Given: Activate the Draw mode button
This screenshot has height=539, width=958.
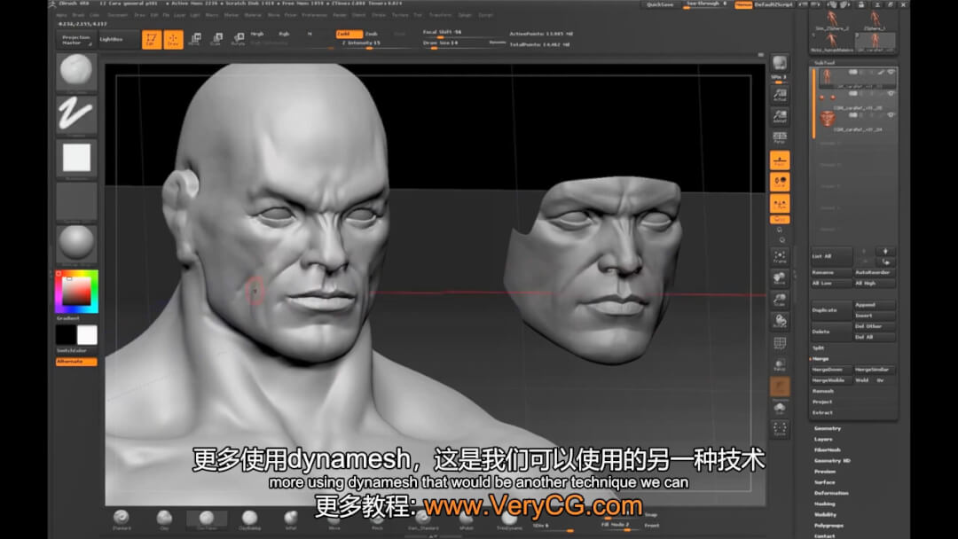Looking at the screenshot, I should pos(174,40).
